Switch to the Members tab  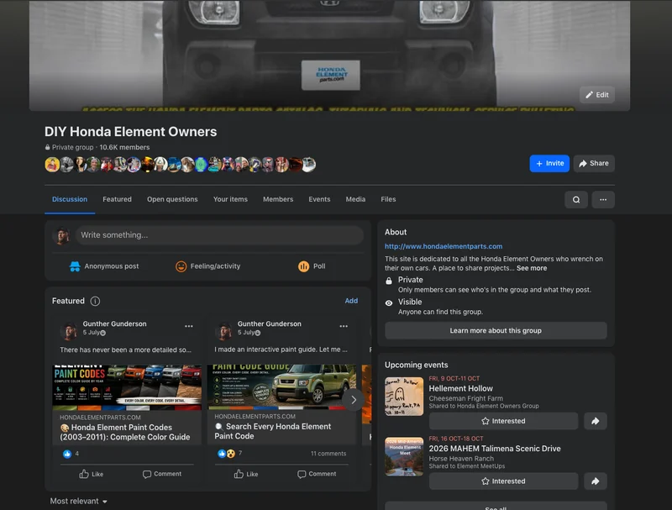278,199
